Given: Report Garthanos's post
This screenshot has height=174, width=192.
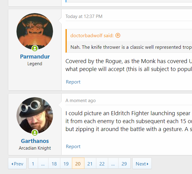Looking at the screenshot, I should click(x=73, y=147).
